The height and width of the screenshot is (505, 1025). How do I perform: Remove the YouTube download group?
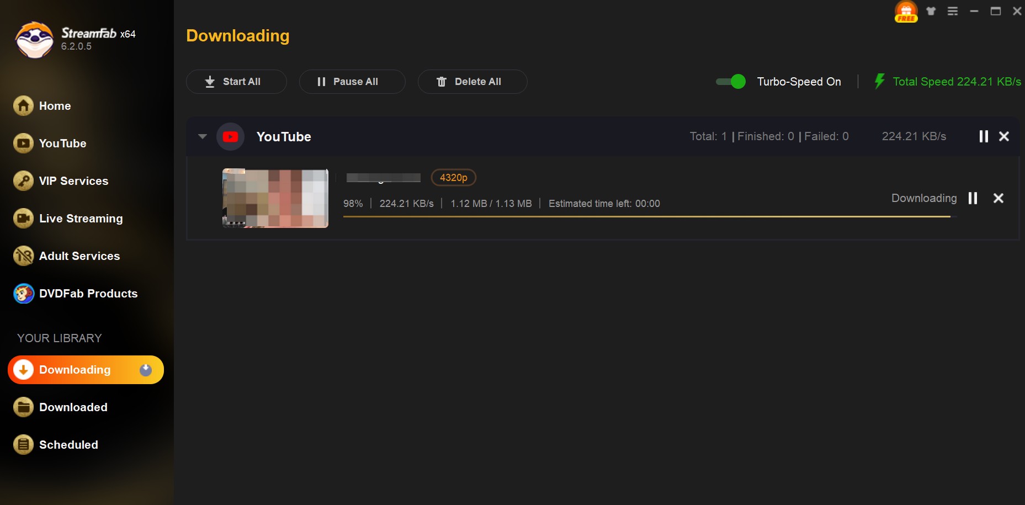point(1004,136)
